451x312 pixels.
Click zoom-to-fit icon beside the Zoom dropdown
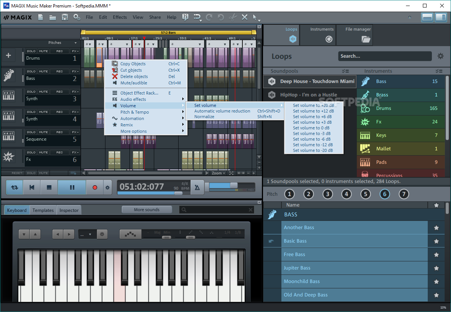coord(232,173)
